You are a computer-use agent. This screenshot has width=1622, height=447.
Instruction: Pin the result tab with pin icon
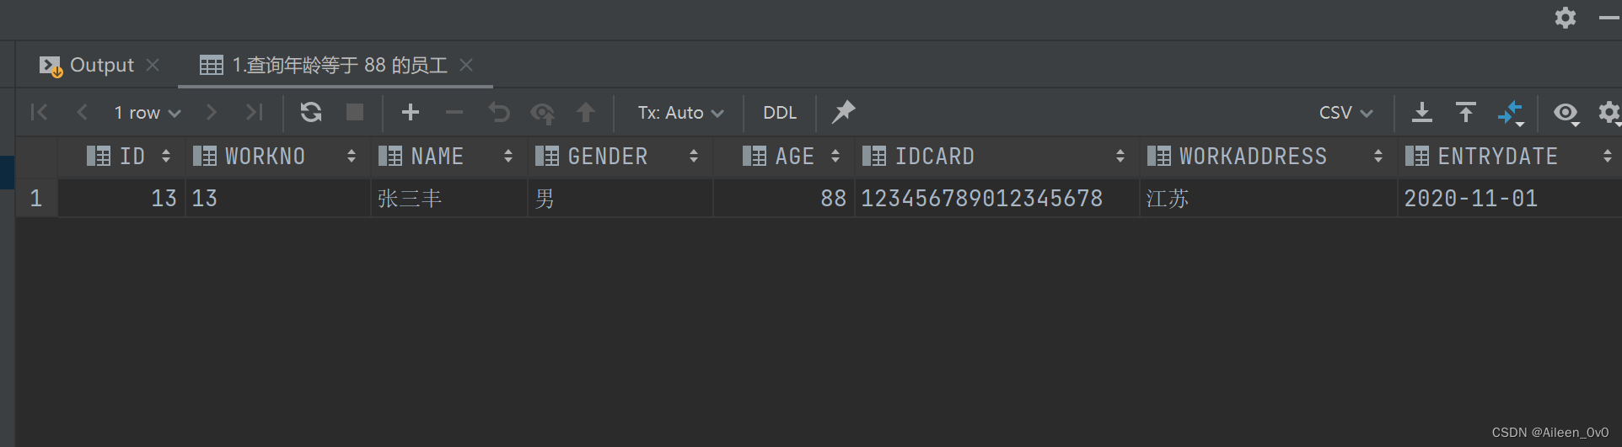click(843, 112)
